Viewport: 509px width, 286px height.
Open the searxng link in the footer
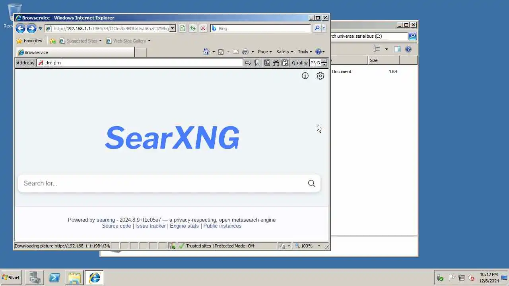point(106,220)
